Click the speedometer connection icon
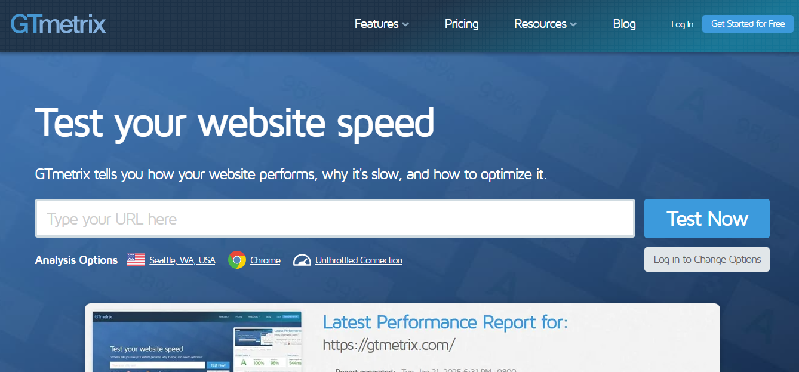The image size is (799, 372). click(302, 260)
